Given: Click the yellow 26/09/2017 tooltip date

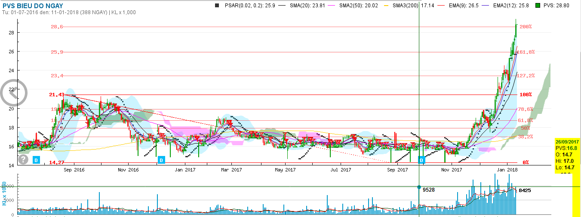Looking at the screenshot, I should (567, 141).
